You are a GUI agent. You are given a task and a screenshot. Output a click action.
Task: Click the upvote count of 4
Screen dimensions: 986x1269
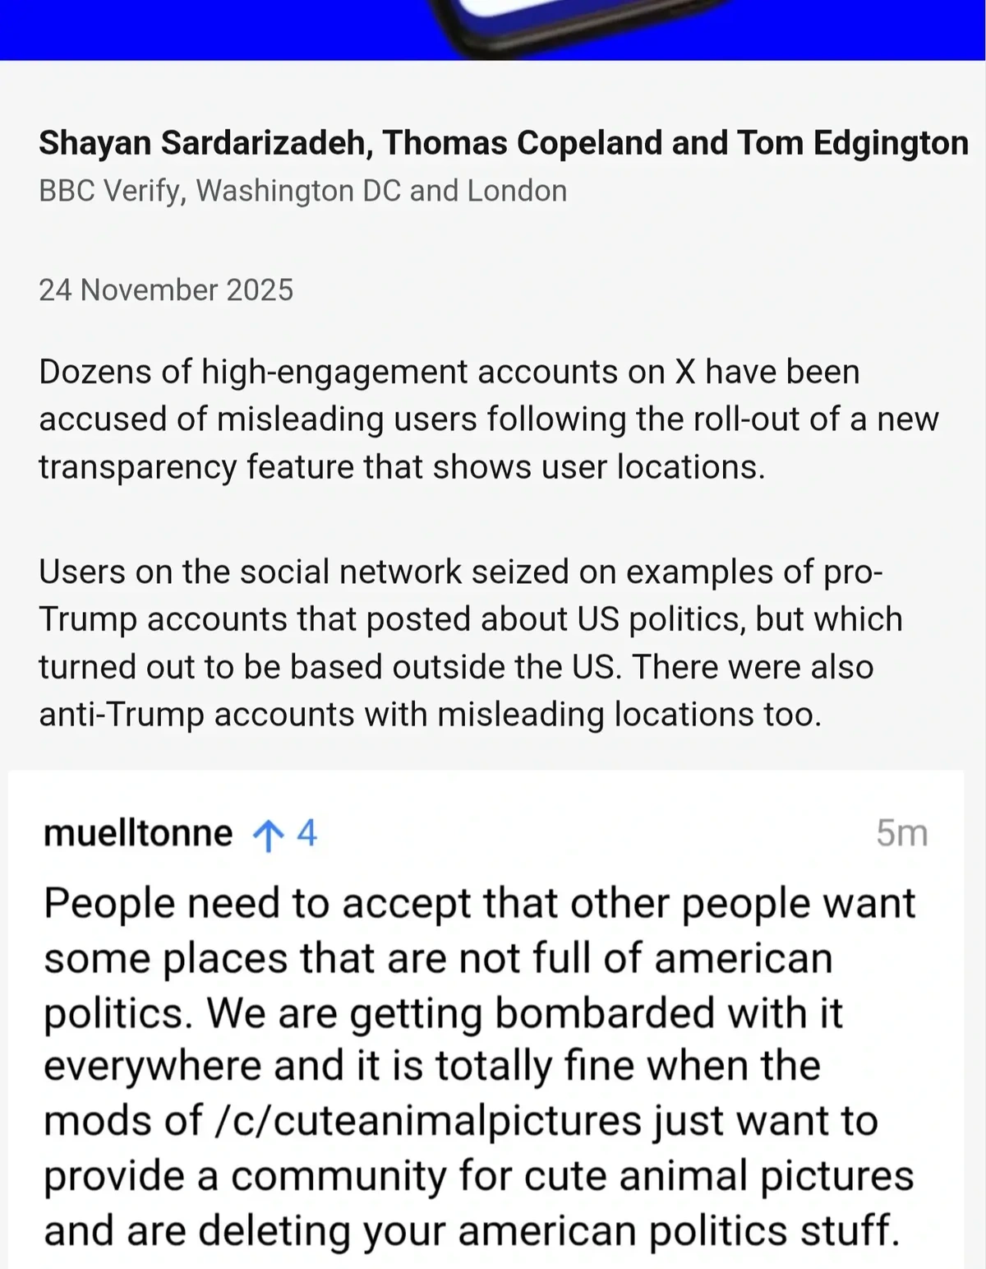(x=306, y=834)
